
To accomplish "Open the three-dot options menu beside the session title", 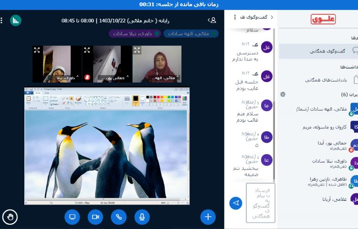I will coord(1,21).
